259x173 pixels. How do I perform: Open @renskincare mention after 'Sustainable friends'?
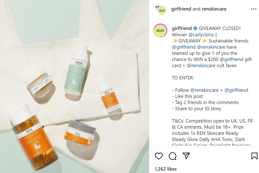click(x=211, y=47)
